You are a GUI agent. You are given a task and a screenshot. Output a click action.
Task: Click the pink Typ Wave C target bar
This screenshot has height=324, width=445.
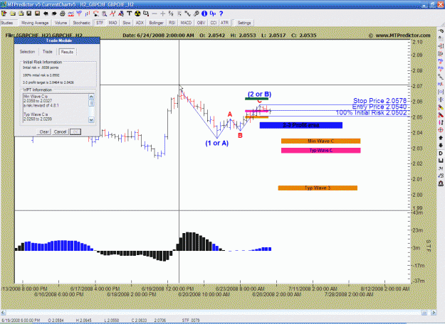[320, 151]
